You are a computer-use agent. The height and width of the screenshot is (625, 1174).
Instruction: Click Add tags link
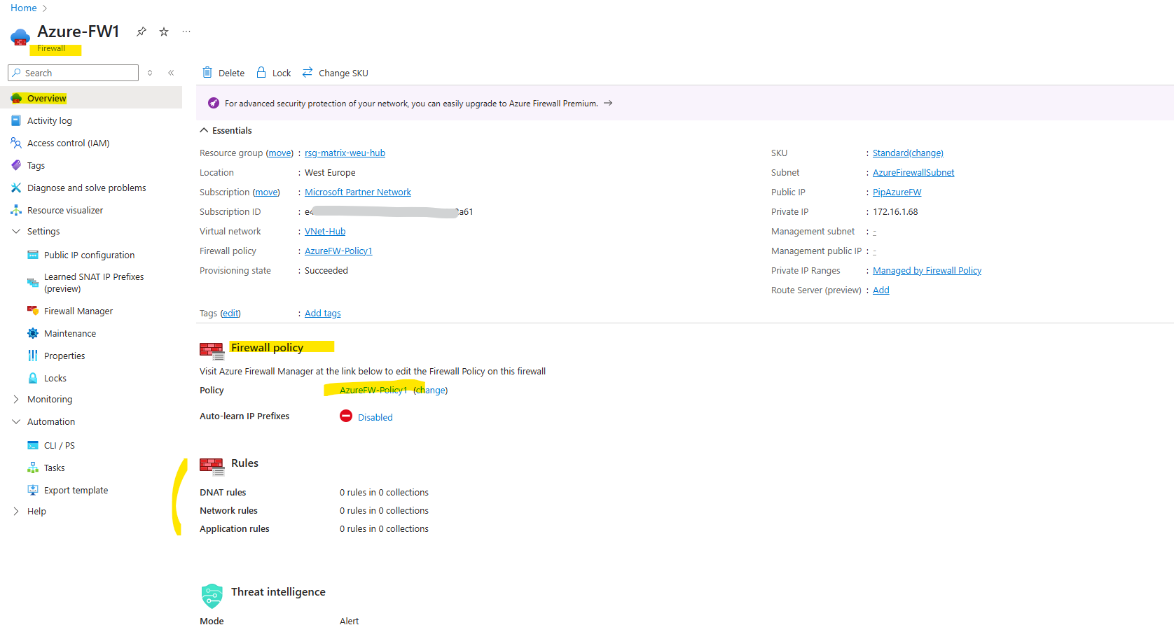click(x=323, y=313)
